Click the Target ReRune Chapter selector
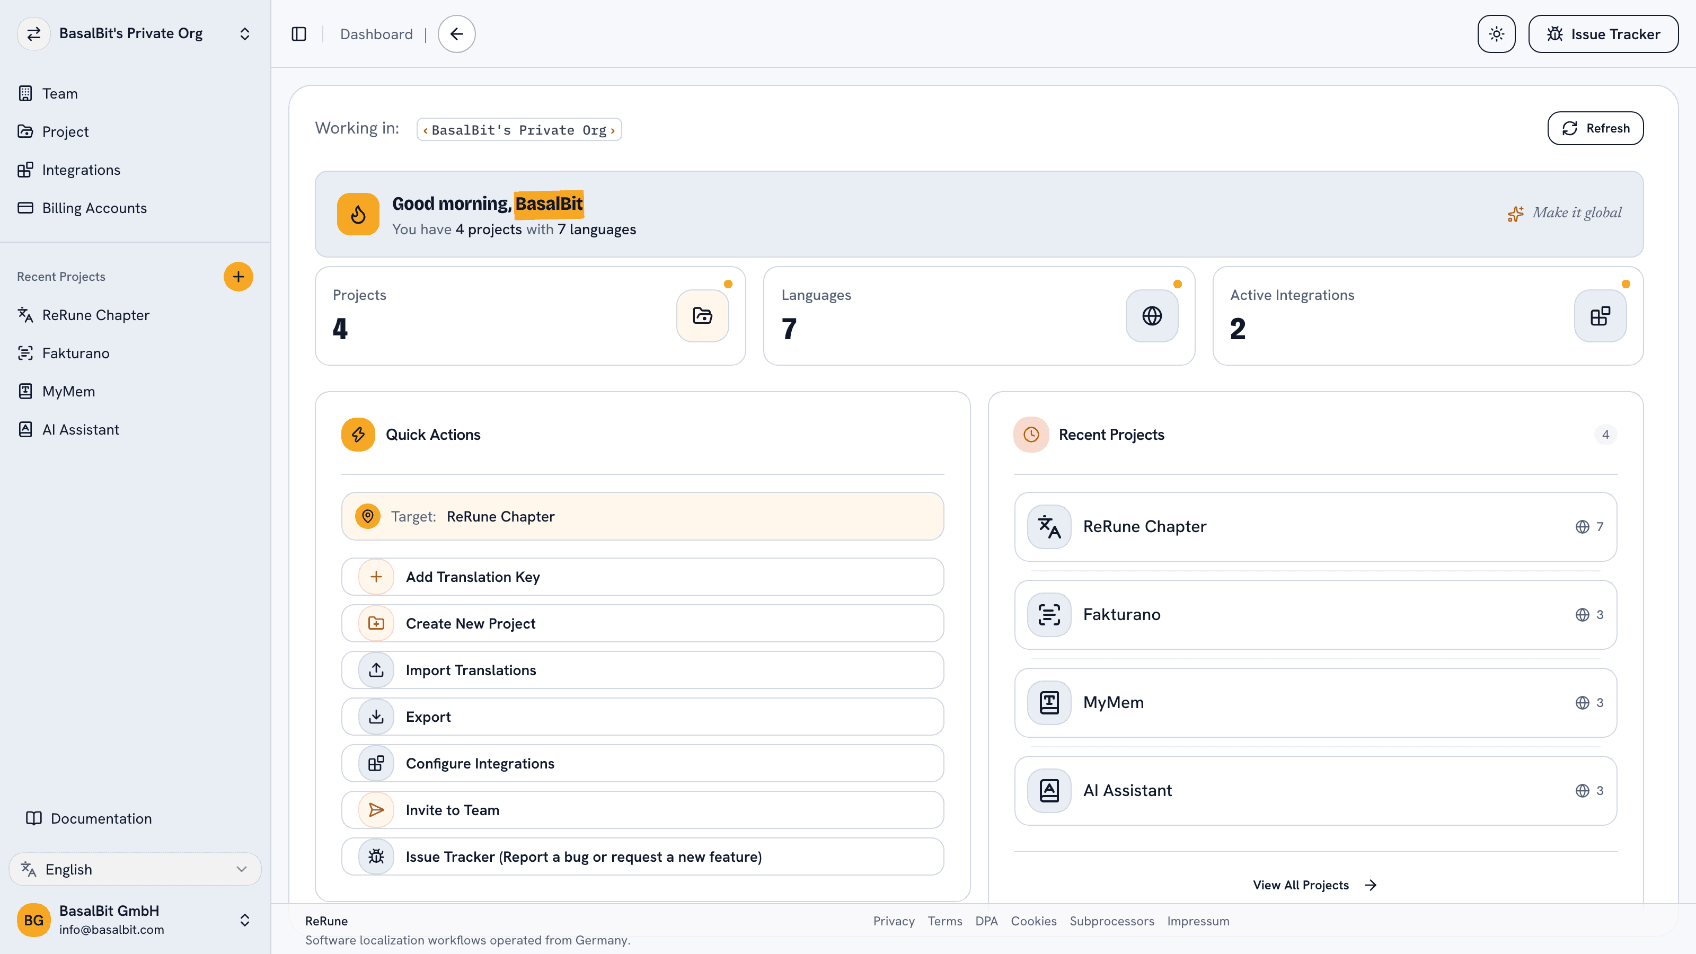This screenshot has width=1696, height=954. click(x=642, y=516)
